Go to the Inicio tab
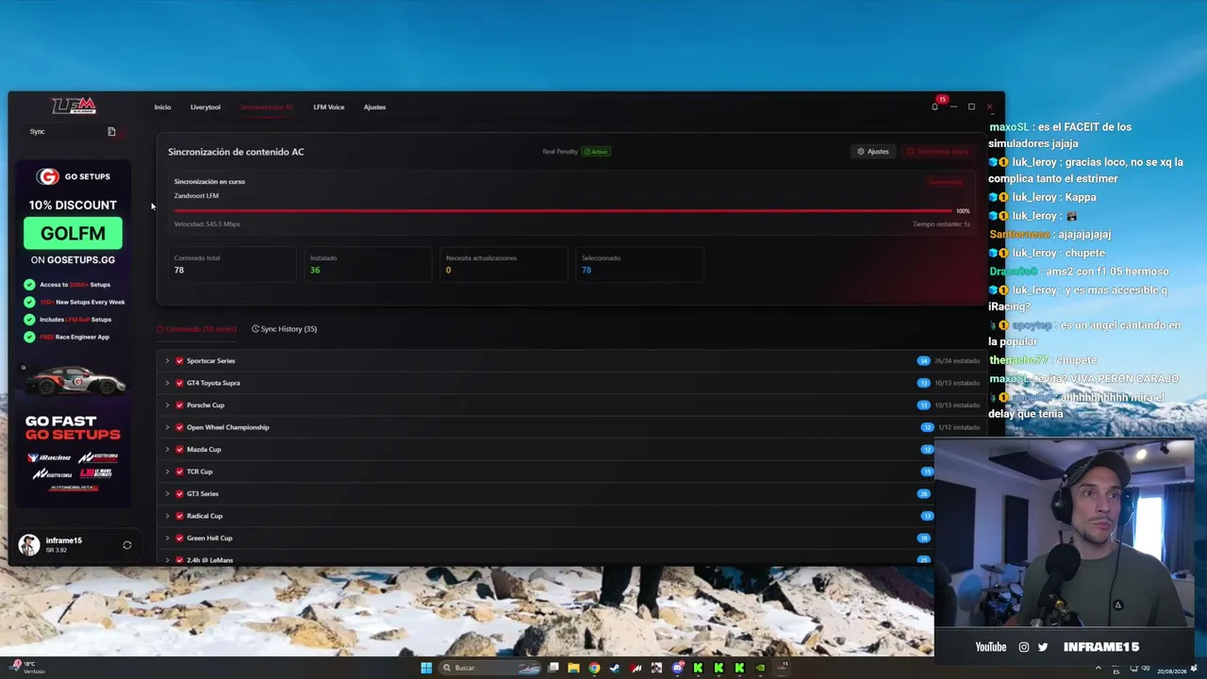 coord(163,108)
